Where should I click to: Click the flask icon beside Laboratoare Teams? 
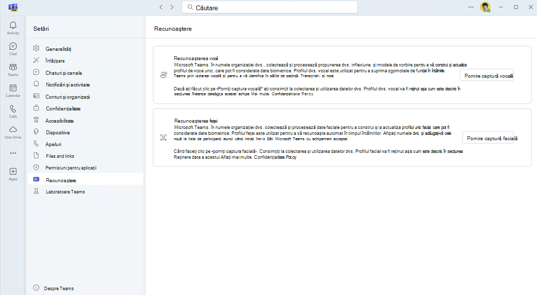tap(36, 191)
